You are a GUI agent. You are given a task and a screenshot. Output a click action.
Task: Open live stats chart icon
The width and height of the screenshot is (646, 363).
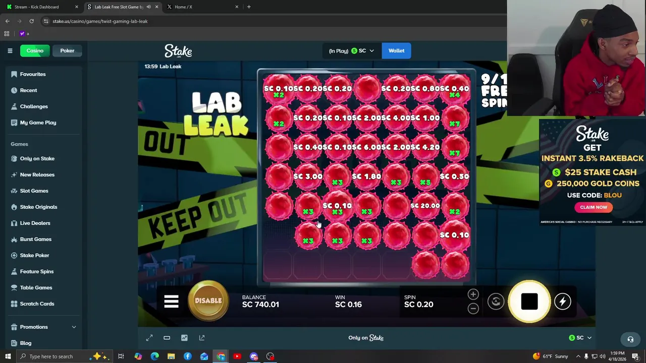(184, 338)
